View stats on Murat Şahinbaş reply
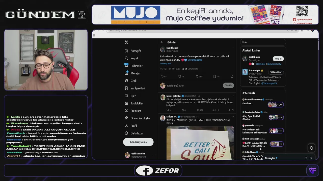 click(215, 110)
